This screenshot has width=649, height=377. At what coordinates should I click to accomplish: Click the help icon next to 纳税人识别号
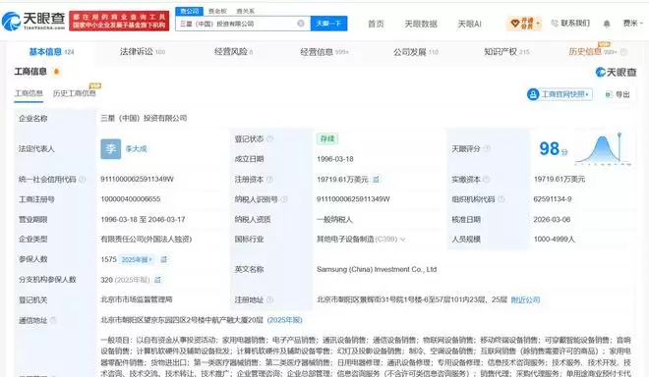(x=284, y=199)
